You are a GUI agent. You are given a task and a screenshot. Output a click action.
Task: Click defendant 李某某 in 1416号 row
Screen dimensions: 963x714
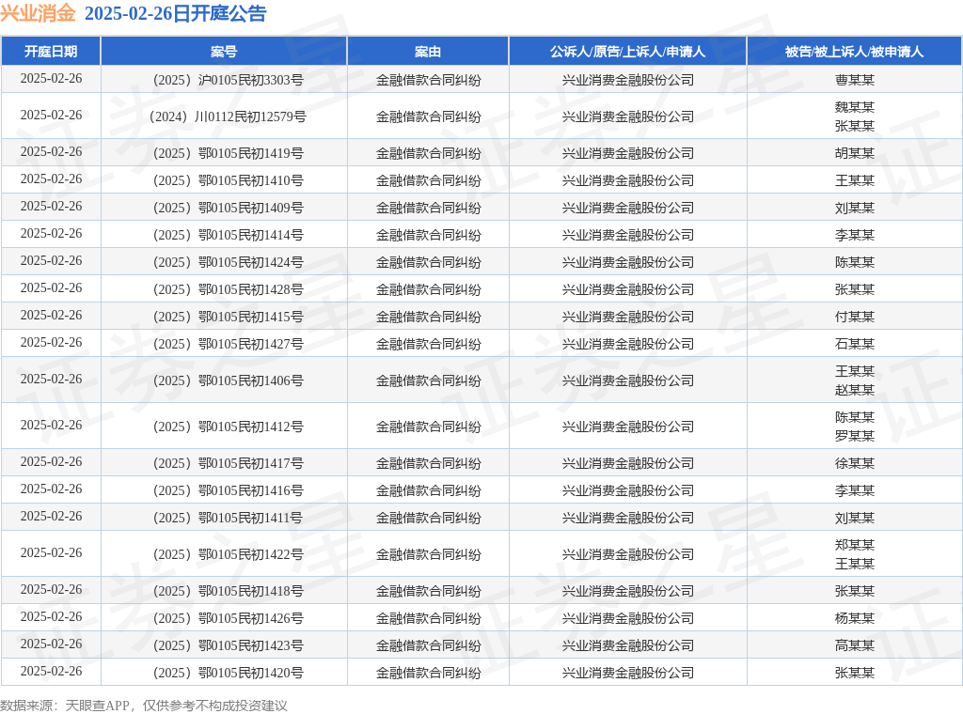[854, 490]
